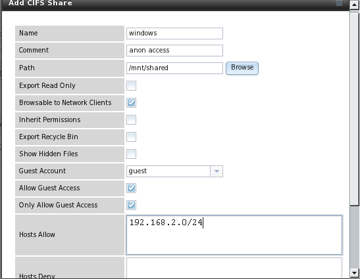
Task: Click the Guest Account label
Action: [x=42, y=171]
